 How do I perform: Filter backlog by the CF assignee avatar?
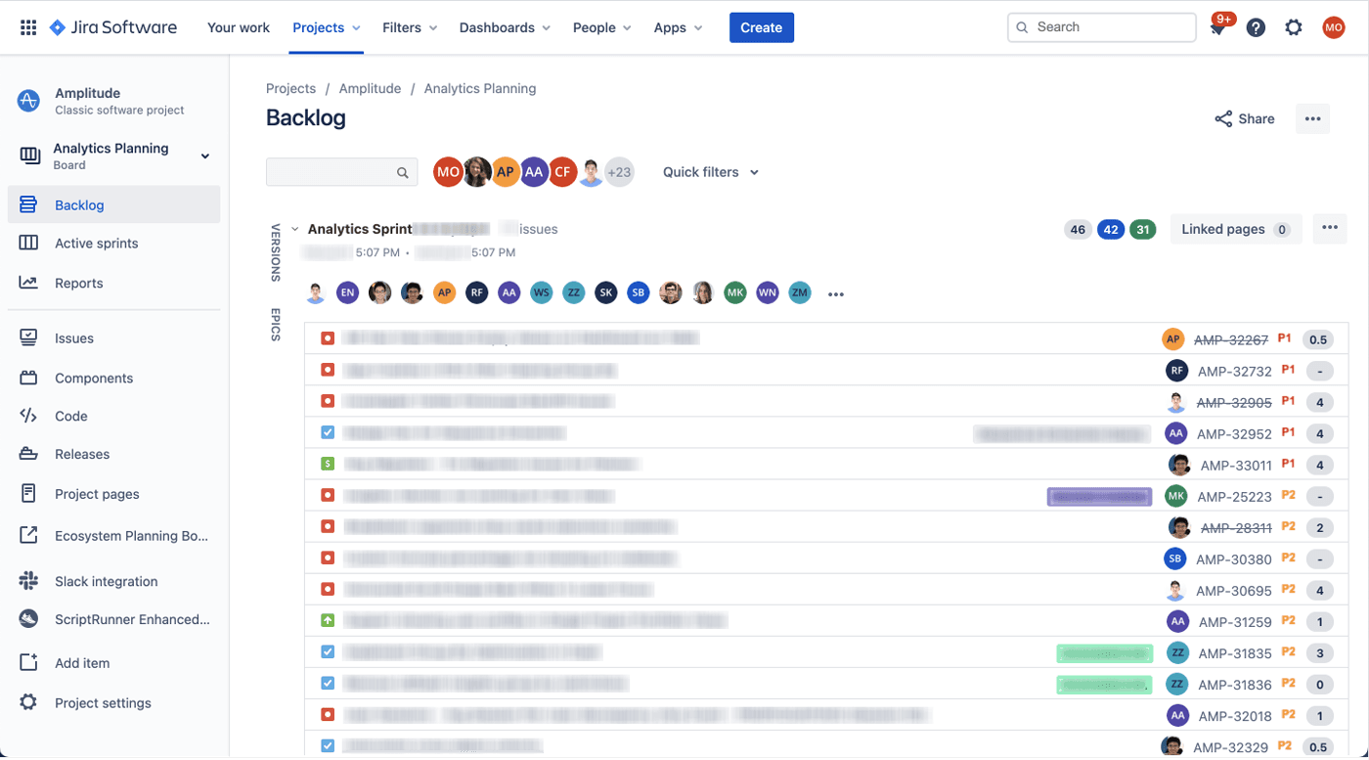click(x=562, y=172)
